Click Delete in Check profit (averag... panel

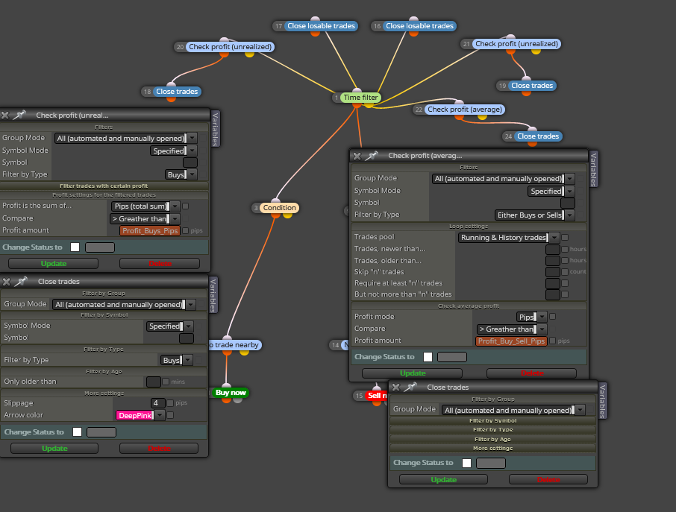[x=532, y=373]
